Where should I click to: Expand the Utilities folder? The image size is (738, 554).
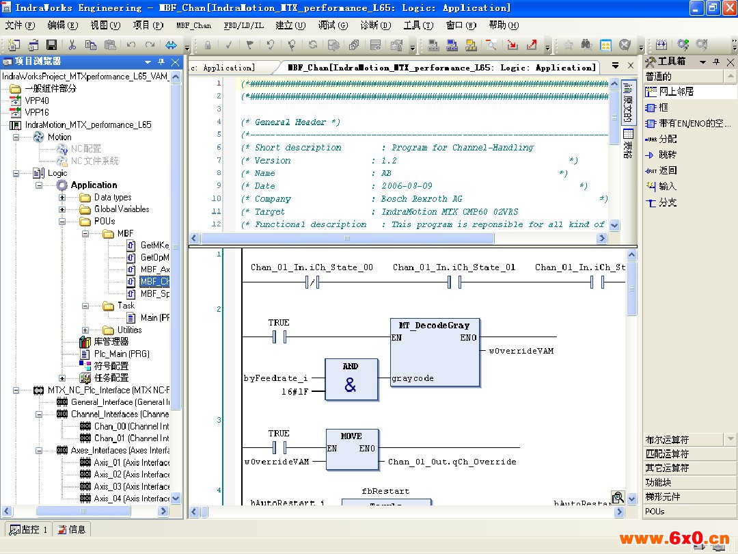point(85,330)
